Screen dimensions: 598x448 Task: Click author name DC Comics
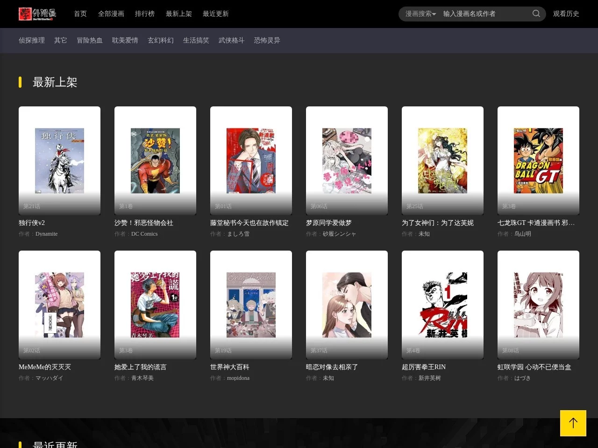point(144,234)
